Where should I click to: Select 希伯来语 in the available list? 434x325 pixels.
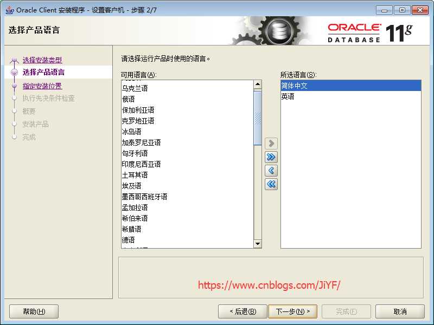click(x=187, y=218)
